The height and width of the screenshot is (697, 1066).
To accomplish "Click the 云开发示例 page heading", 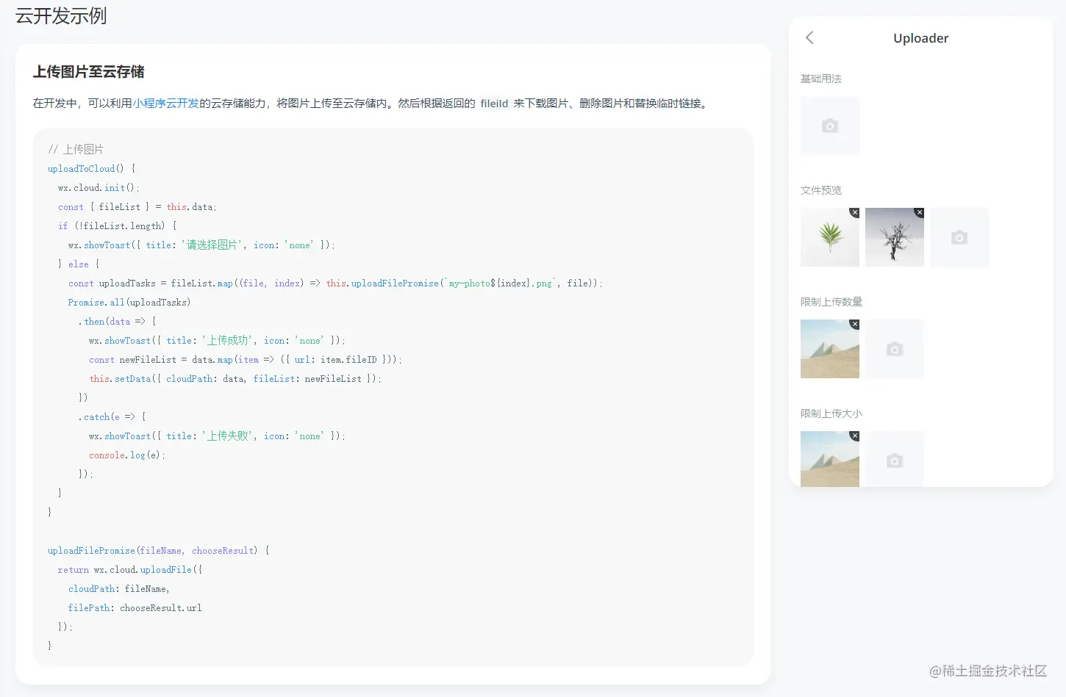I will pos(61,15).
